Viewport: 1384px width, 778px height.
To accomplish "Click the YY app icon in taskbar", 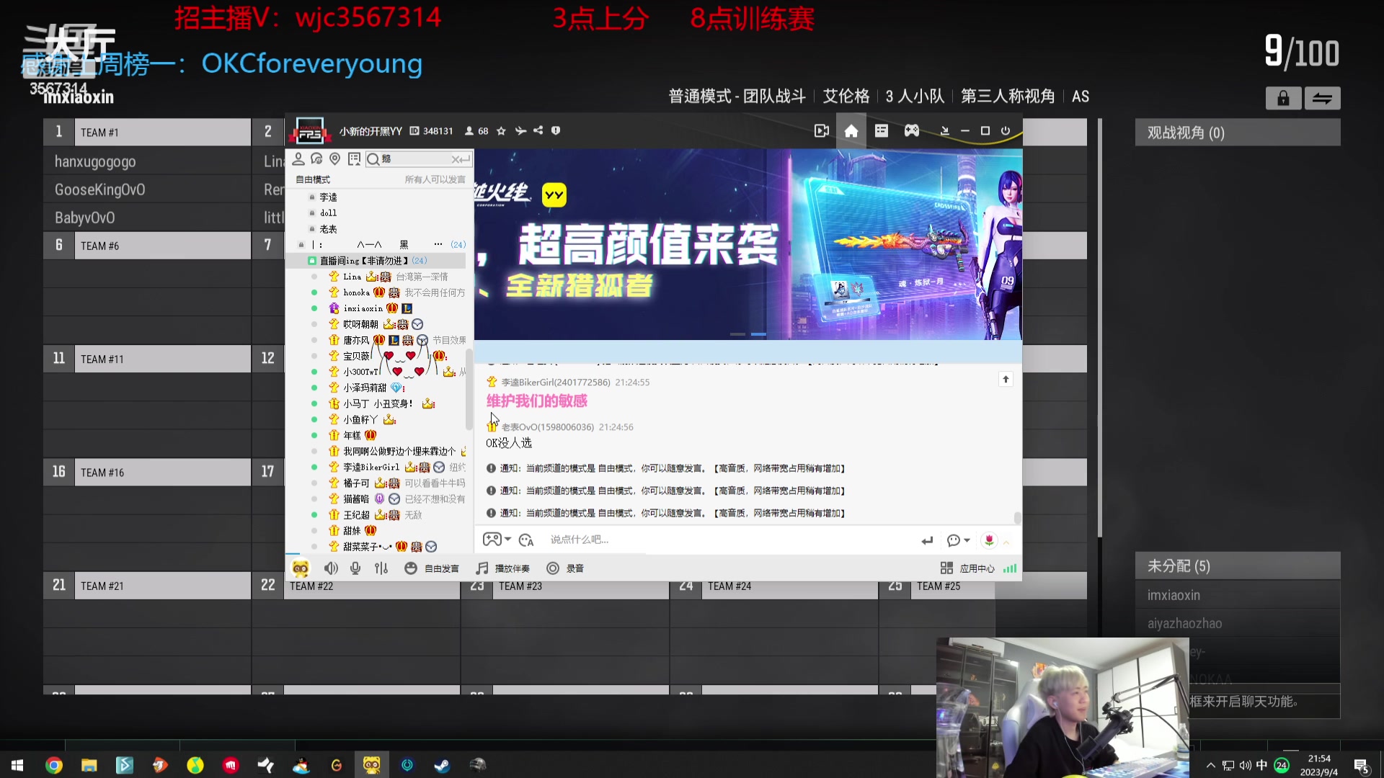I will (x=371, y=765).
